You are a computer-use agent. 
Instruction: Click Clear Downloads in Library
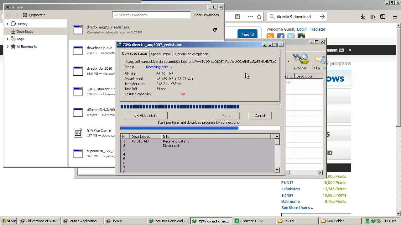(206, 15)
